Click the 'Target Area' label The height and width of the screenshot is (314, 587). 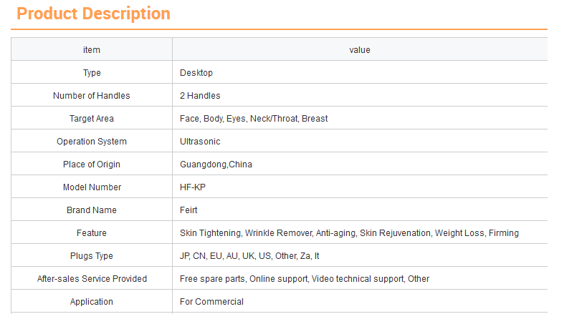[x=92, y=119]
